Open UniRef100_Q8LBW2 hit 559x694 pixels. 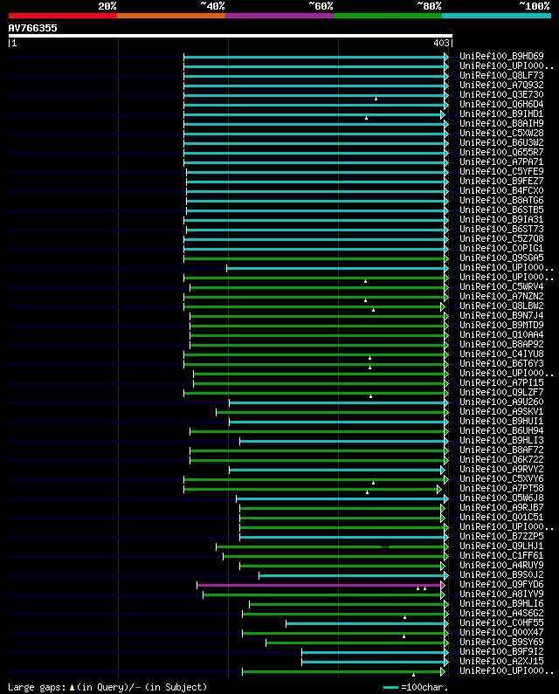point(501,306)
